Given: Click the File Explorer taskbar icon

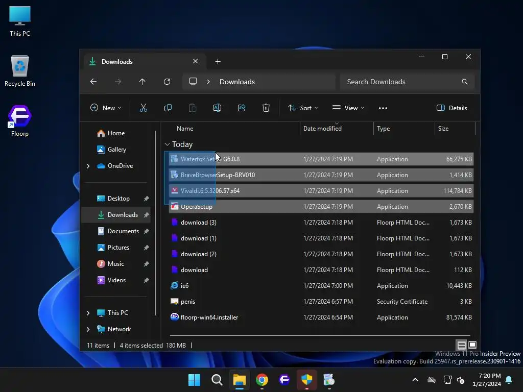Looking at the screenshot, I should coord(239,380).
